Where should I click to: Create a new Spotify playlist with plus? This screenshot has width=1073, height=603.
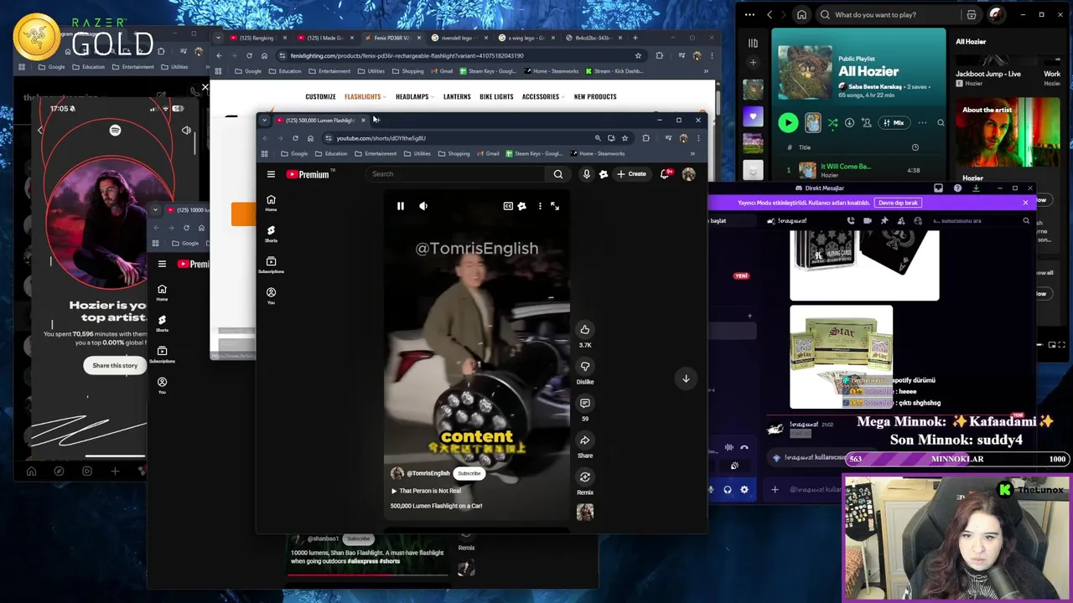click(753, 63)
